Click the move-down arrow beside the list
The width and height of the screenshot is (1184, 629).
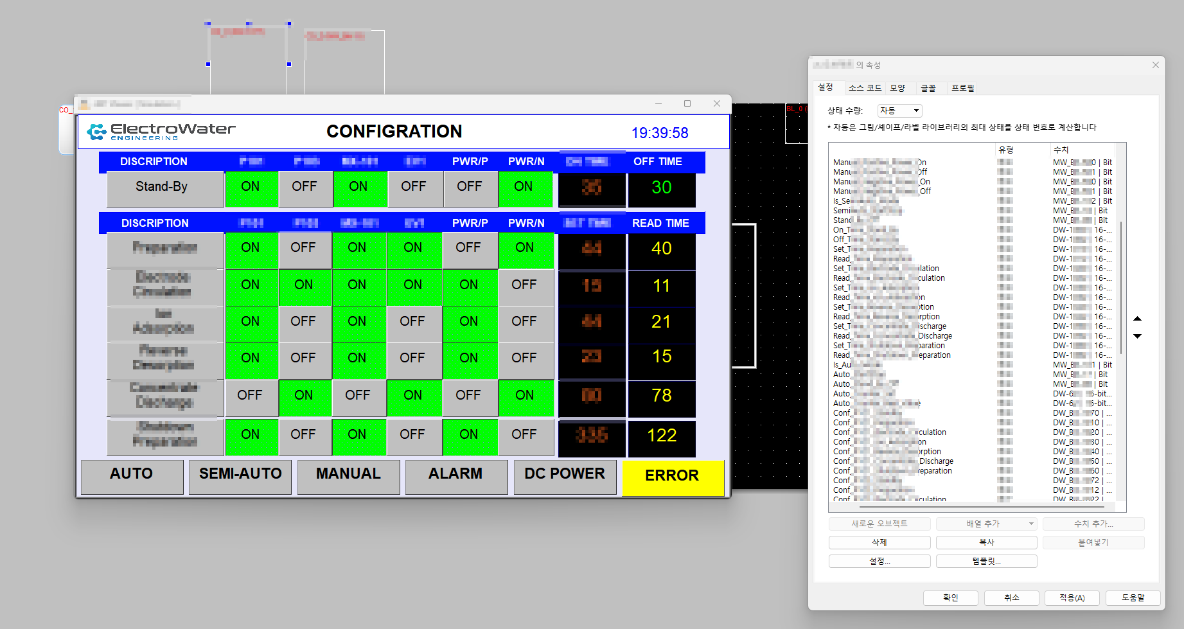(1137, 336)
